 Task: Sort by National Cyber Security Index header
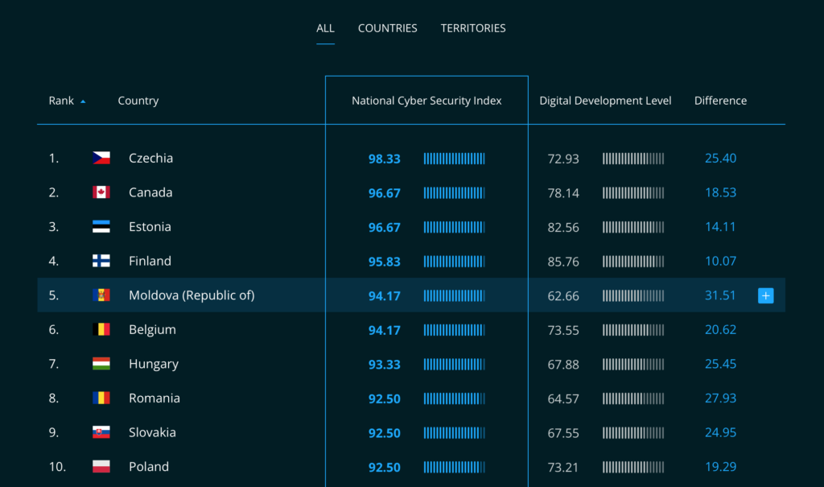tap(426, 101)
